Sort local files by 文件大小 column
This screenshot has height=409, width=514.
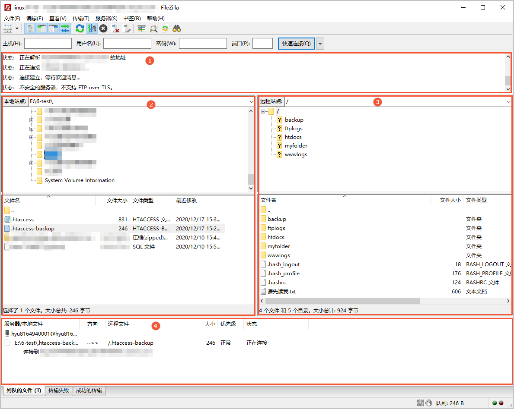(x=112, y=200)
